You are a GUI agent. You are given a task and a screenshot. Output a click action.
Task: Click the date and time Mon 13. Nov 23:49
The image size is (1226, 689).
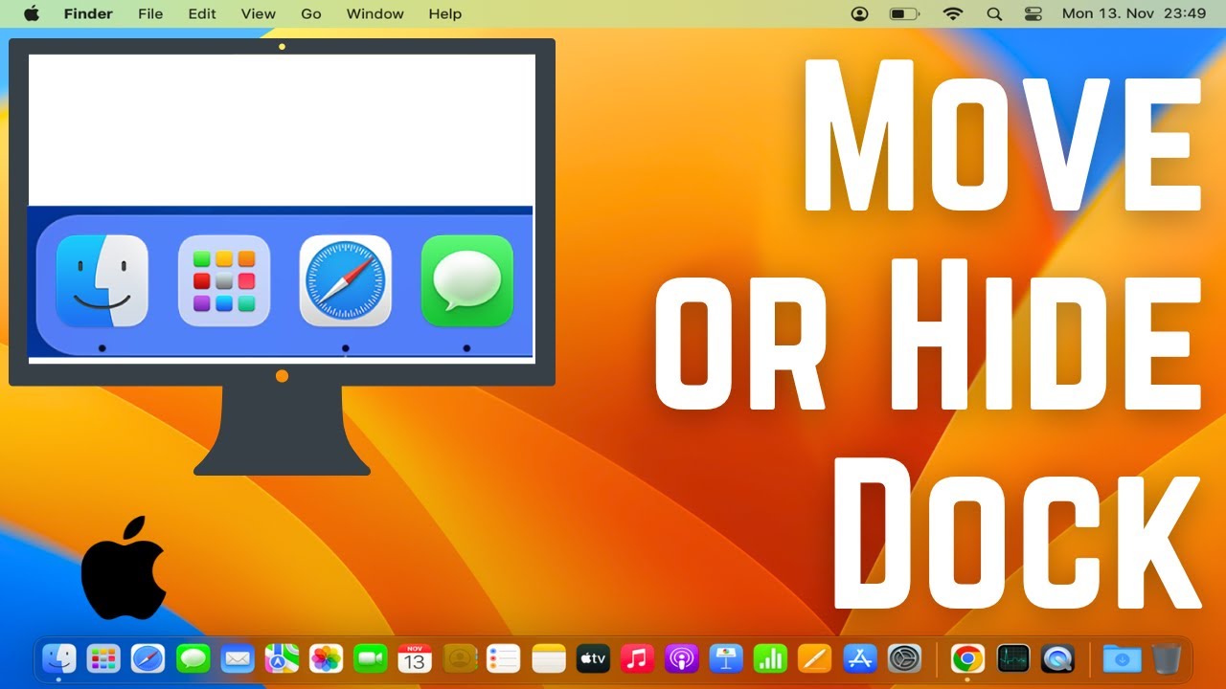click(x=1134, y=13)
